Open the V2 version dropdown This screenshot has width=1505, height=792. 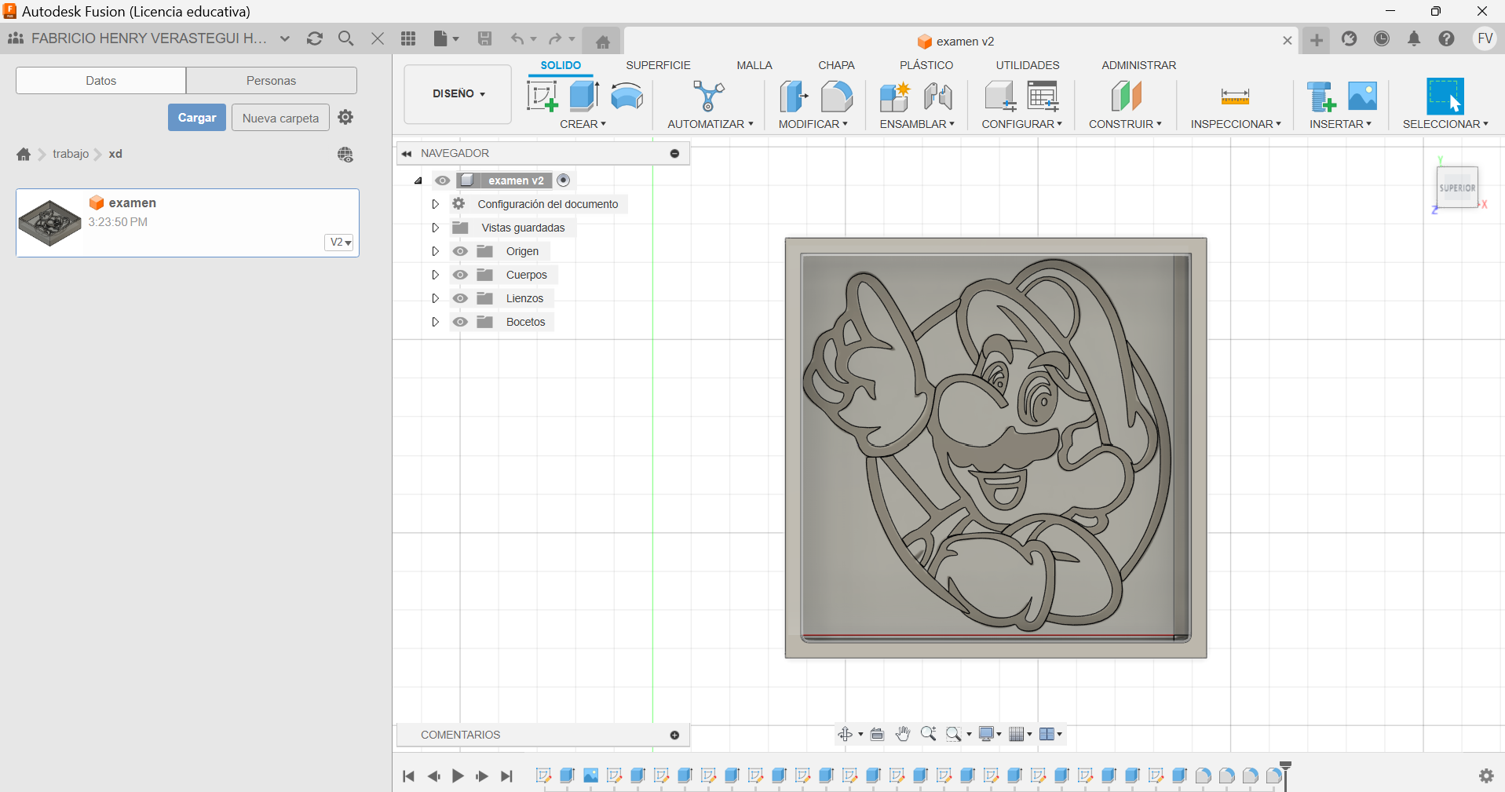pos(340,242)
